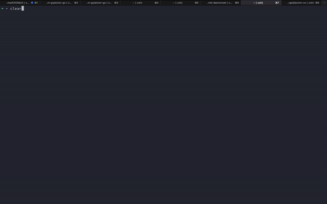Viewport: 327px width, 204px height.
Task: Switch to the zsh tab marked ⌘4
Action: click(141, 3)
